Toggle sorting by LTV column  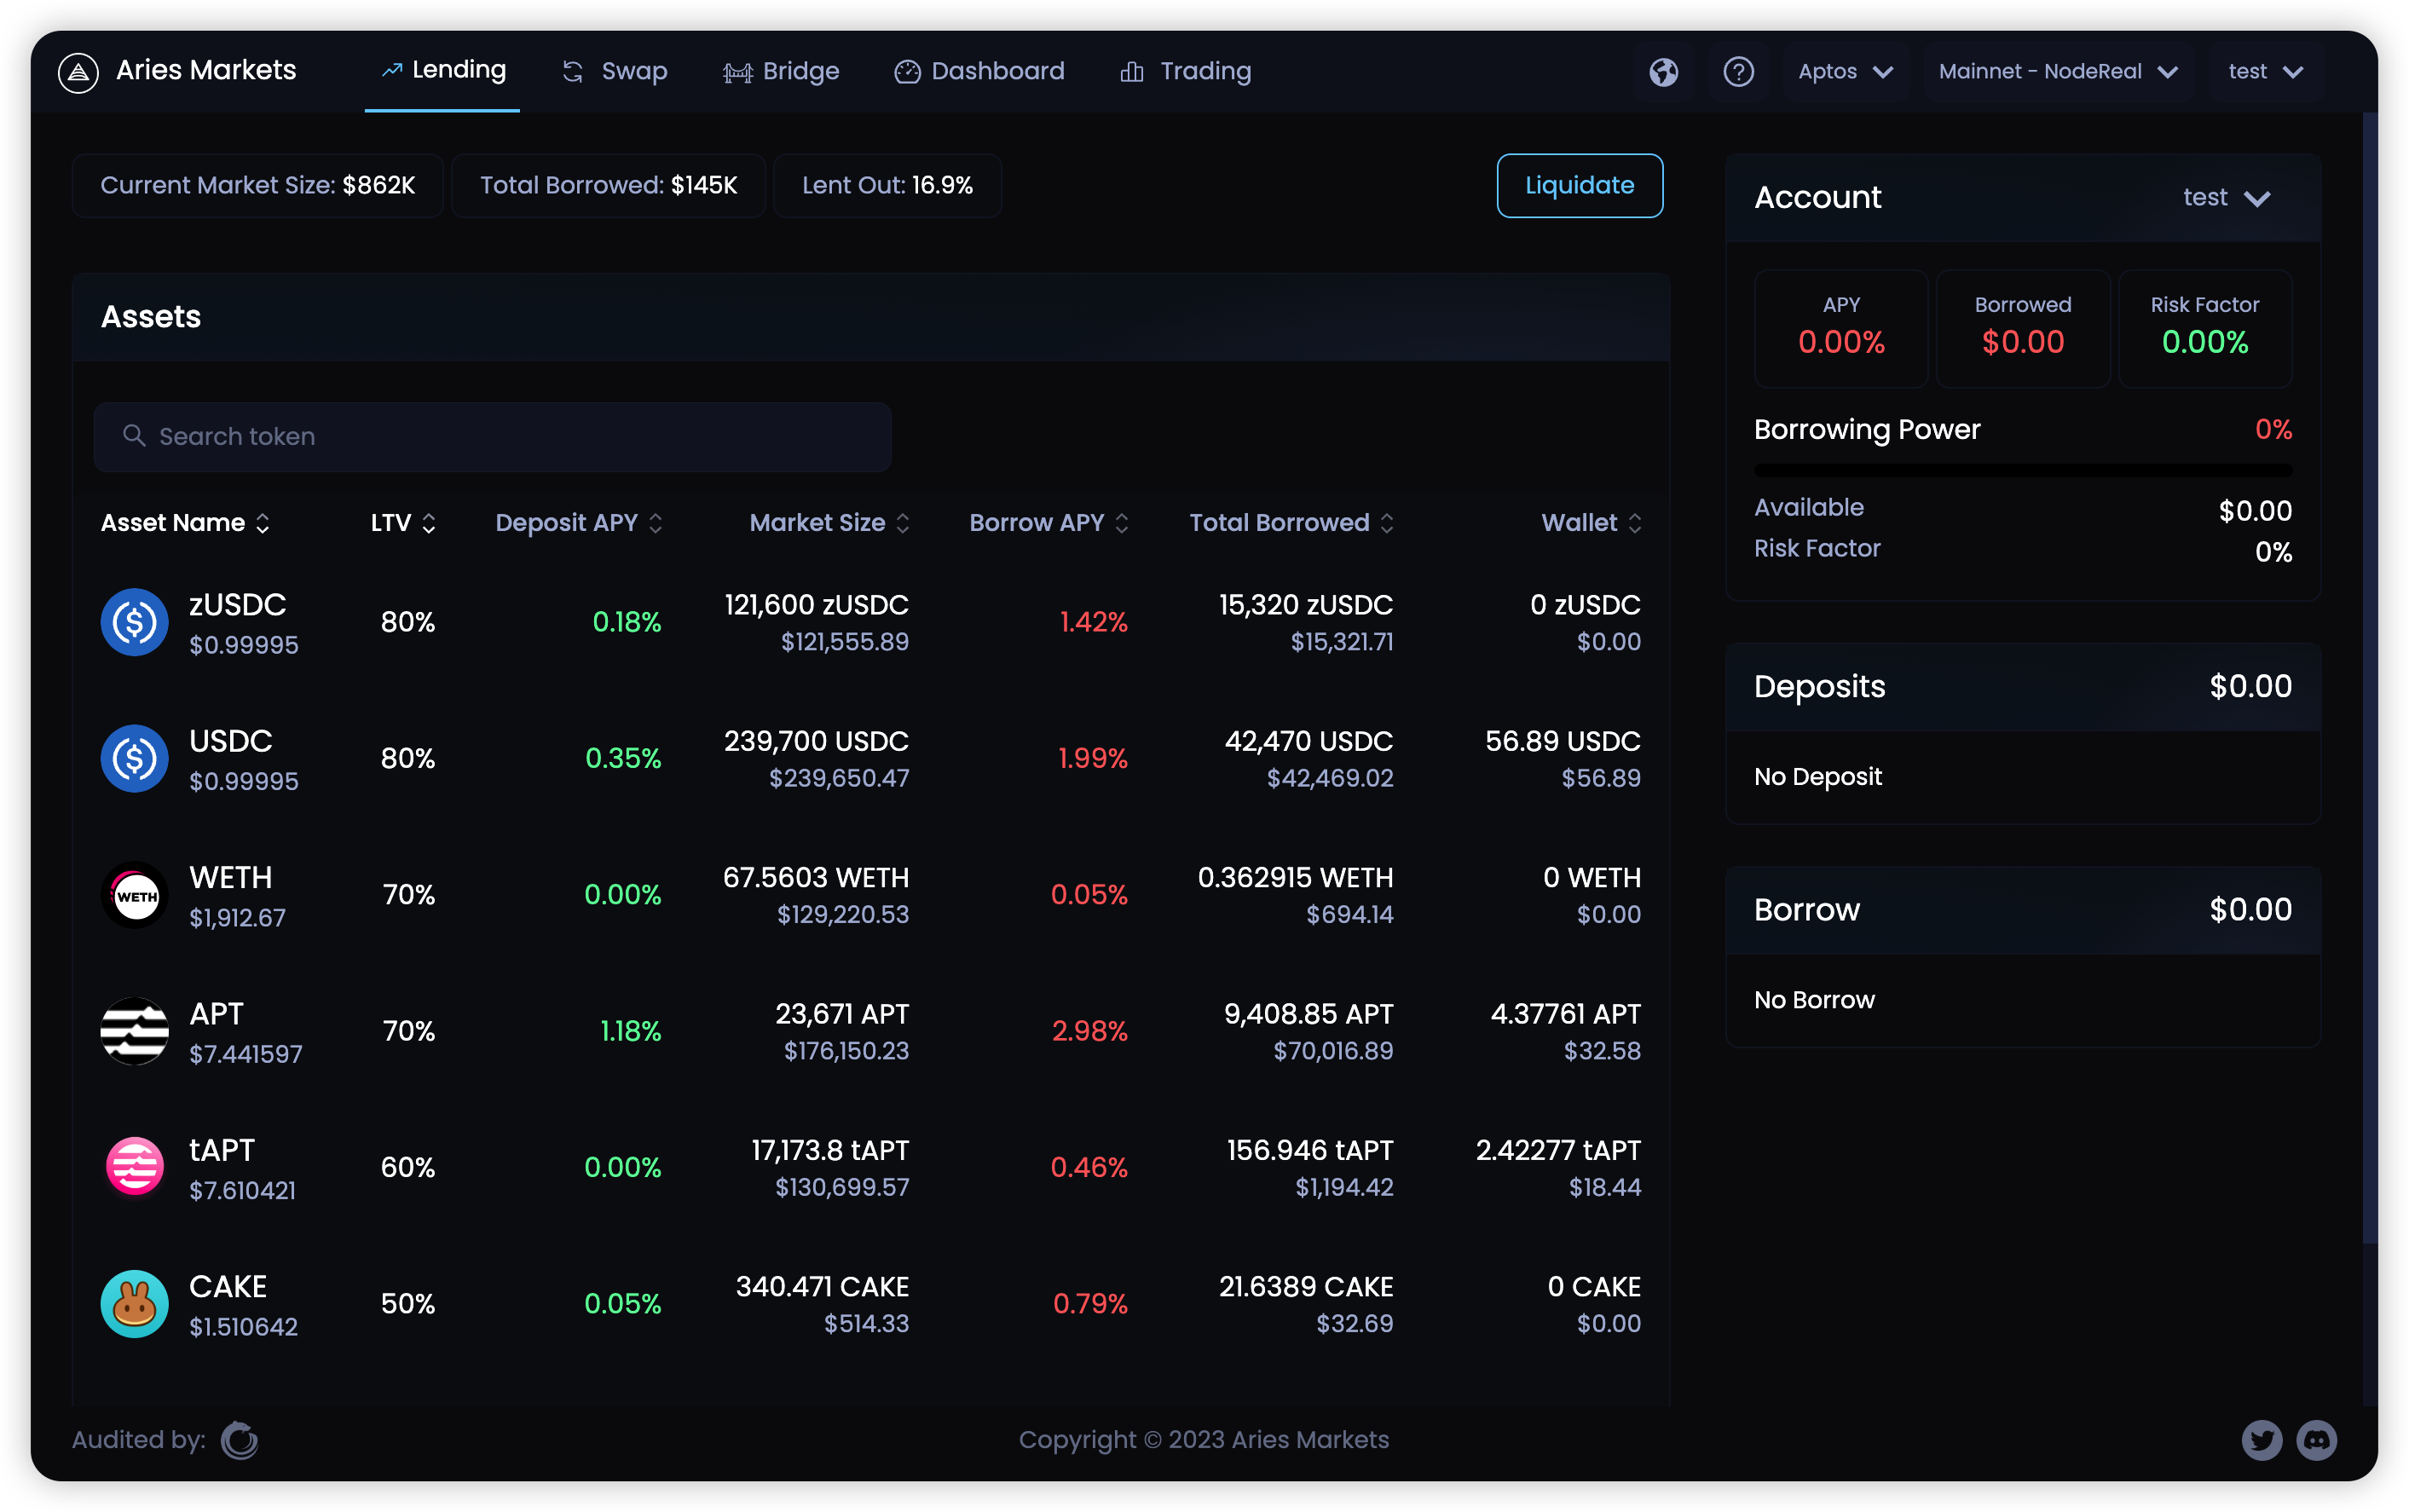pyautogui.click(x=402, y=523)
